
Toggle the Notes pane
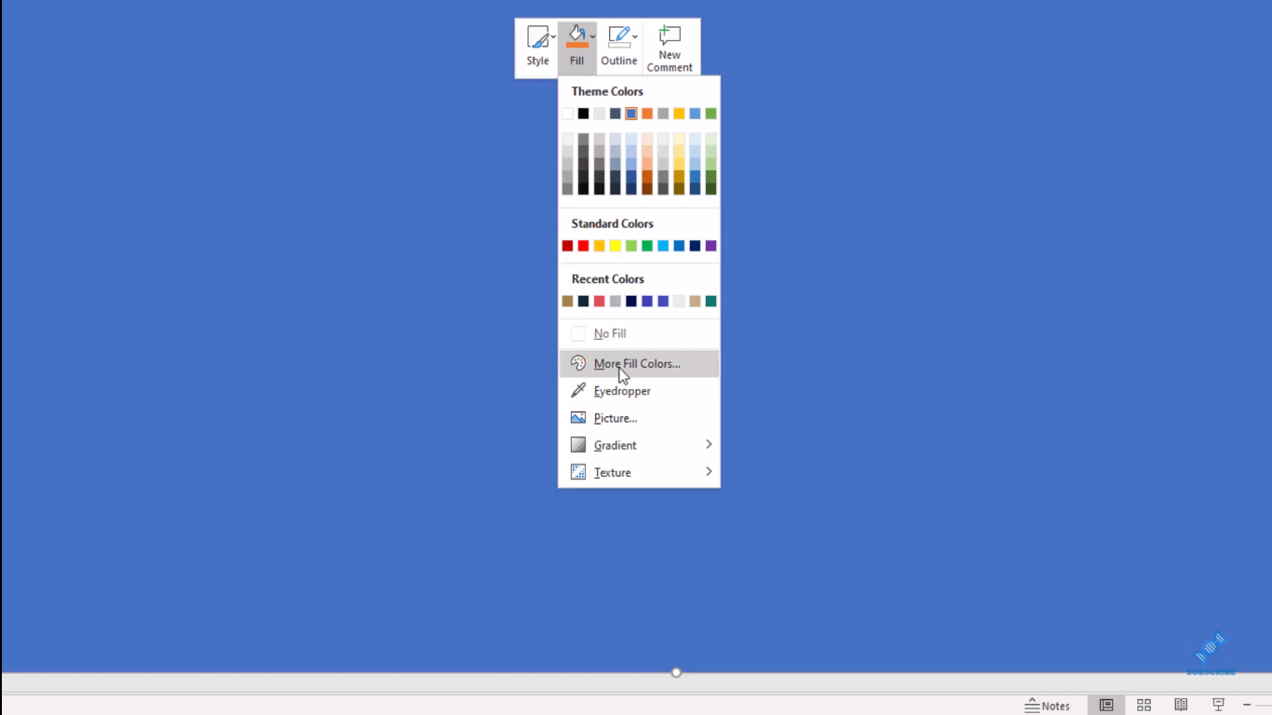click(x=1048, y=706)
